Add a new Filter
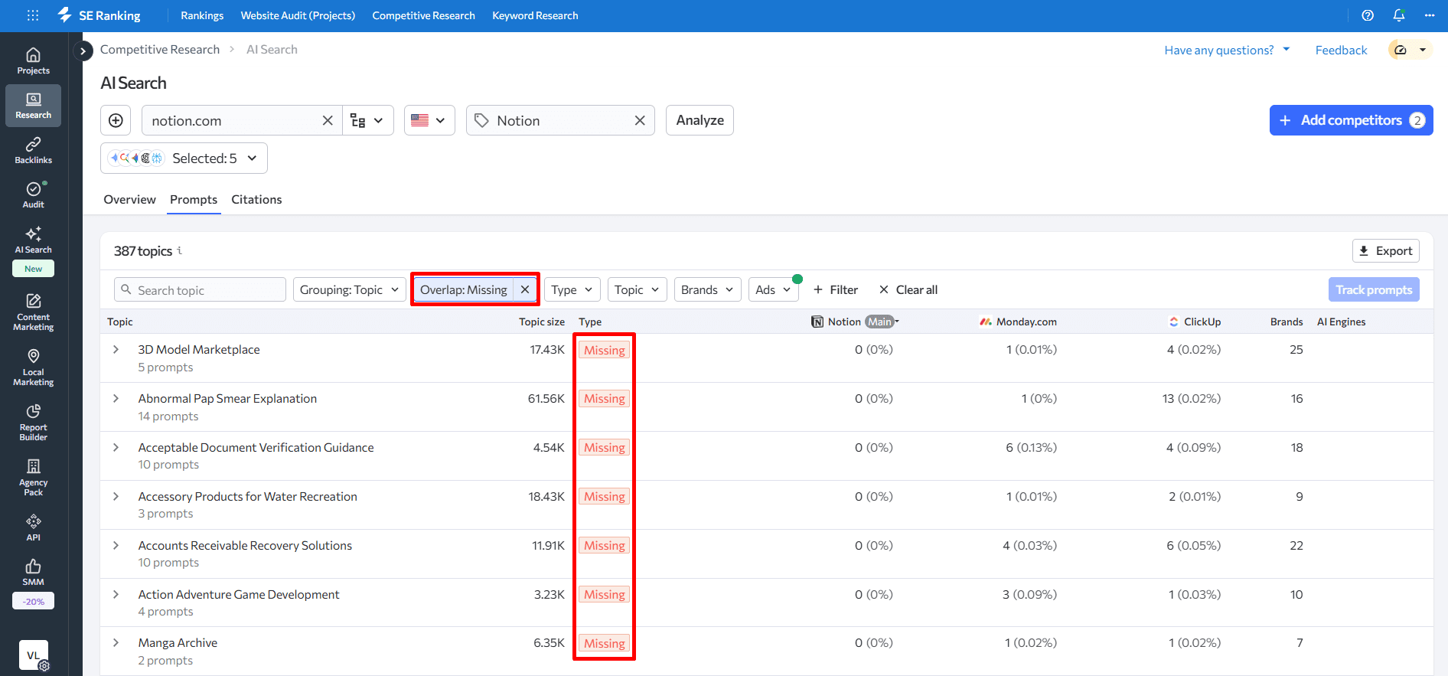This screenshot has width=1448, height=676. tap(836, 289)
